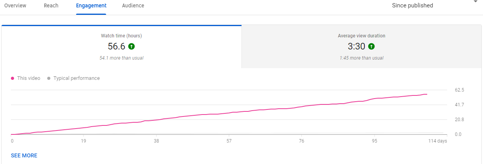Switch to the Overview tab
Screen dimensions: 483x164
(x=15, y=5)
